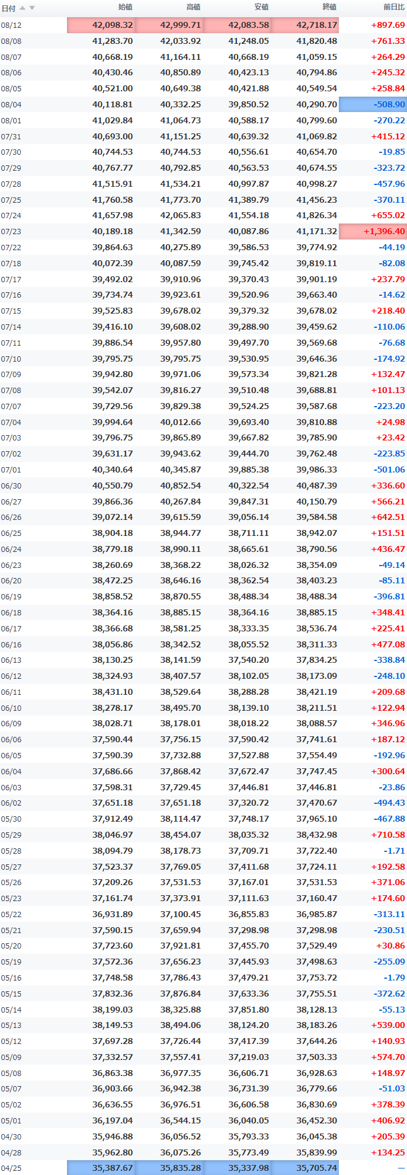The width and height of the screenshot is (407, 1175).
Task: Click the highlighted open value 42,098.32
Action: 101,25
